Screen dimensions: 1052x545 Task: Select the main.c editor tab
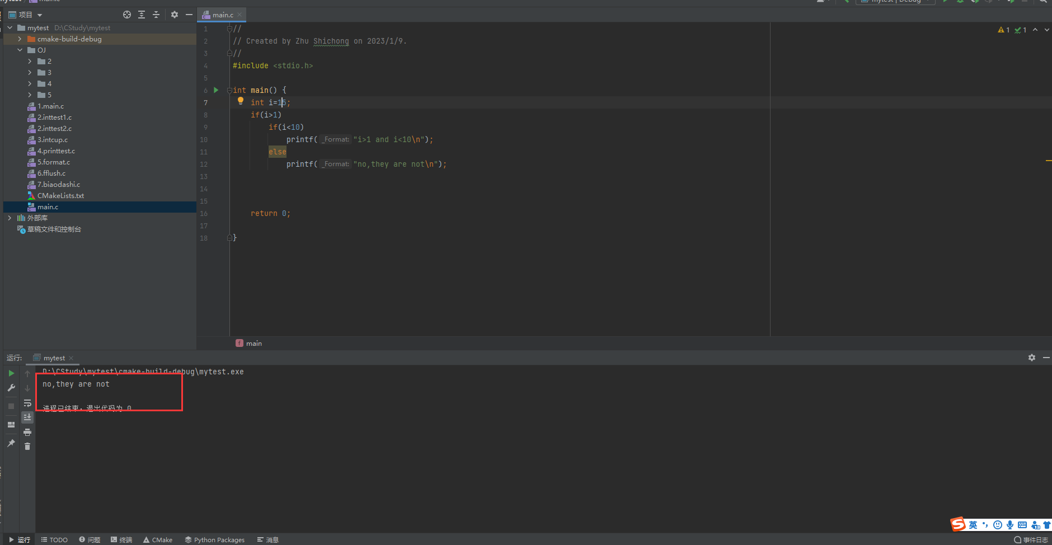point(222,15)
